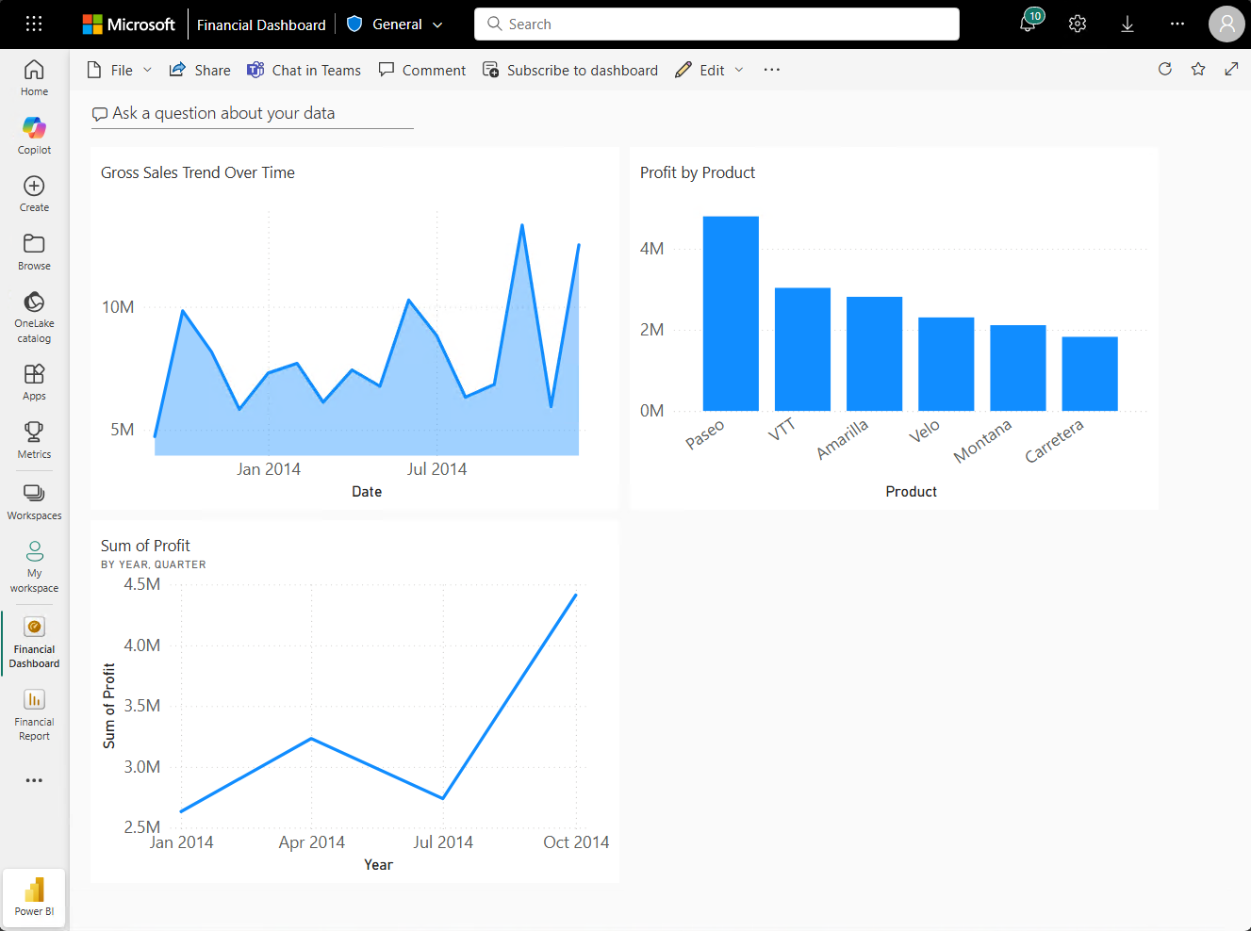
Task: Select the OneLake catalog icon
Action: [34, 316]
